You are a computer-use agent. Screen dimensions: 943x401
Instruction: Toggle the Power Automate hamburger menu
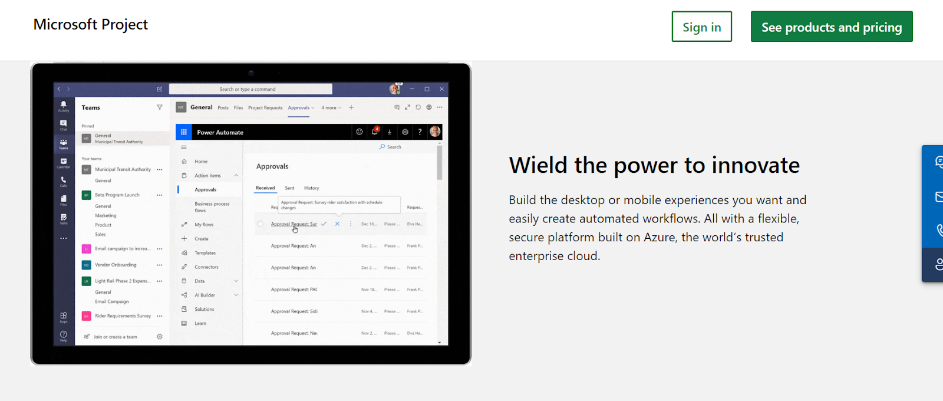(x=184, y=147)
